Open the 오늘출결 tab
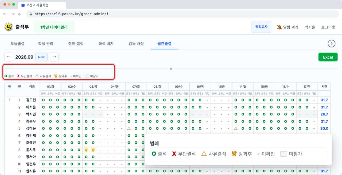Screen dimensions: 342x175 pyautogui.click(x=17, y=44)
